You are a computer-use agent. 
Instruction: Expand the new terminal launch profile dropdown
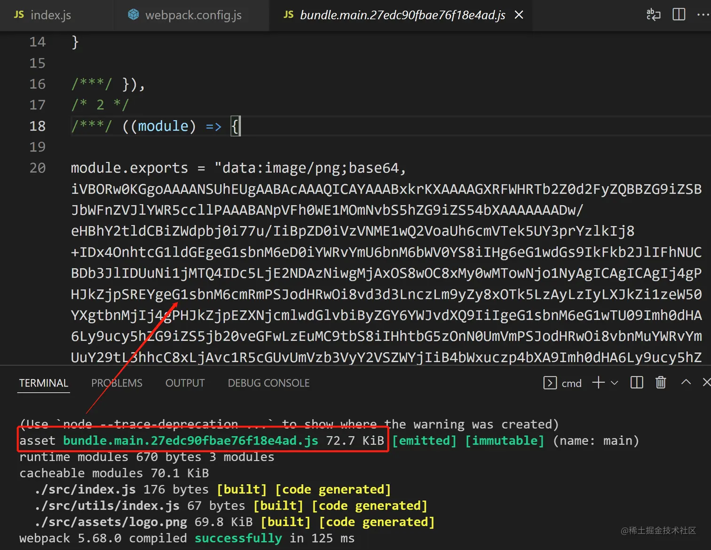point(614,383)
